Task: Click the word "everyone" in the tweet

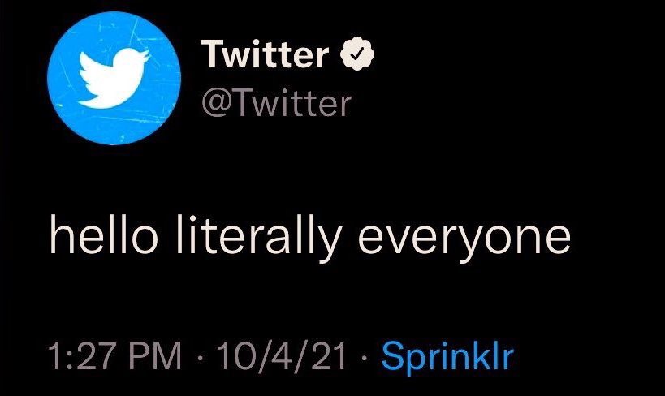Action: pyautogui.click(x=464, y=239)
